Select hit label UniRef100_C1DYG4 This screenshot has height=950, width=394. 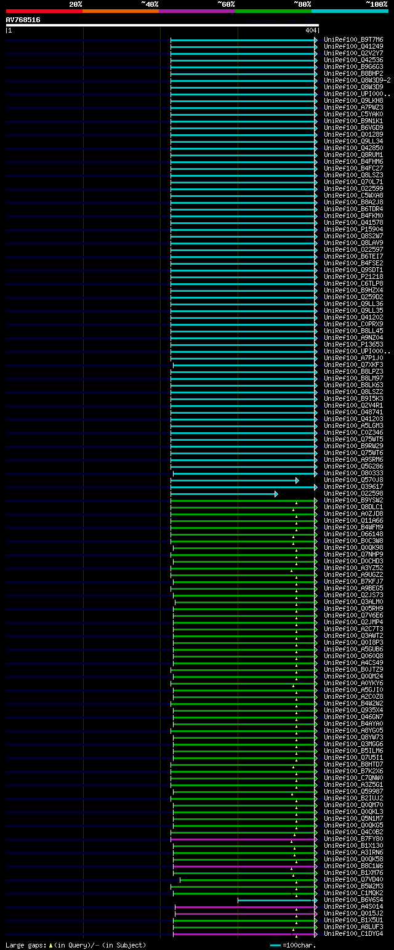(x=353, y=933)
